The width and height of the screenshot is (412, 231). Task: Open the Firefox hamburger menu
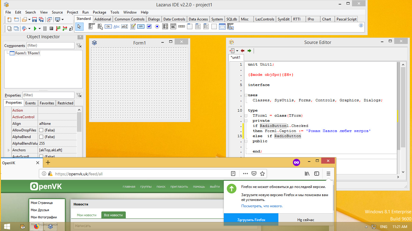tap(328, 174)
